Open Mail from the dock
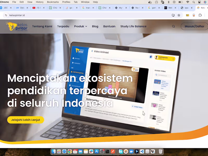The width and height of the screenshot is (208, 156). [80, 152]
